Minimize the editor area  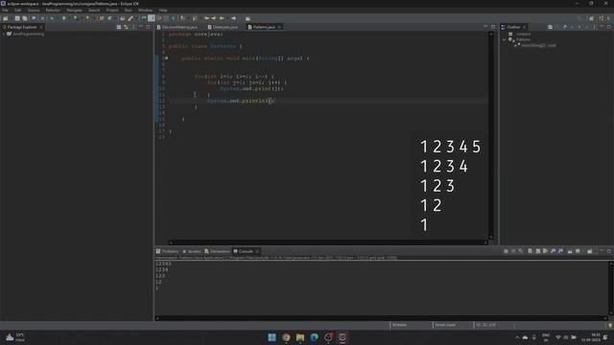(485, 27)
